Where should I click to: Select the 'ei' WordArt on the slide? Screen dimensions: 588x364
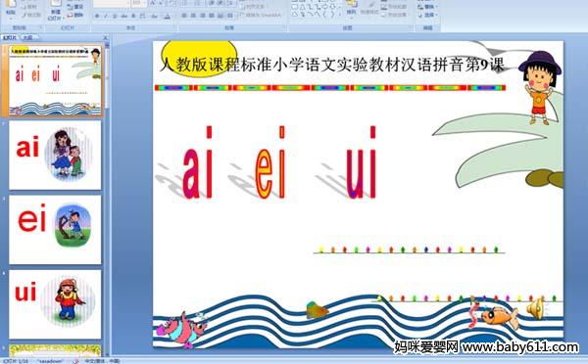[270, 161]
